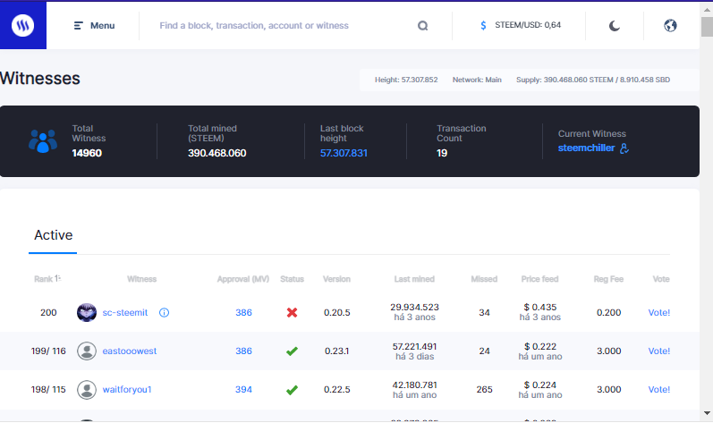Screen dimensions: 713x423
Task: Click version 0.23.1 cell
Action: point(337,351)
